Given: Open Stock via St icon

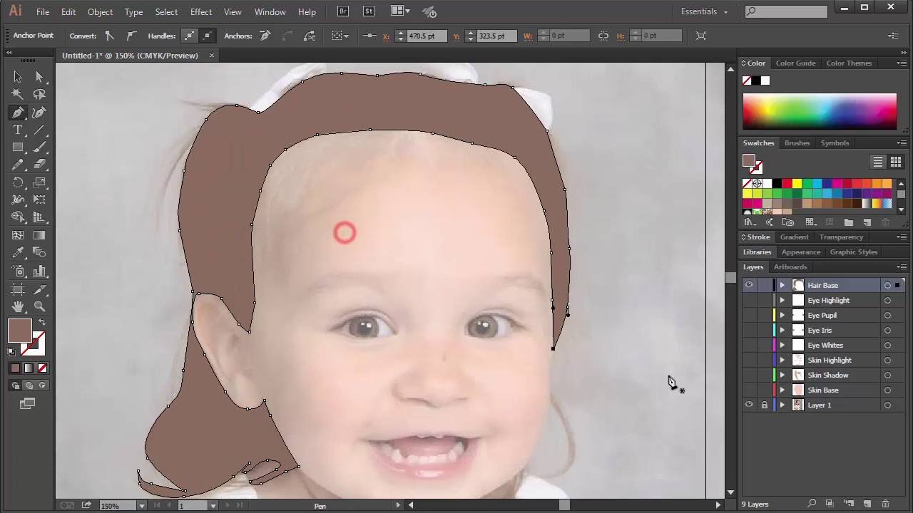Looking at the screenshot, I should 369,11.
